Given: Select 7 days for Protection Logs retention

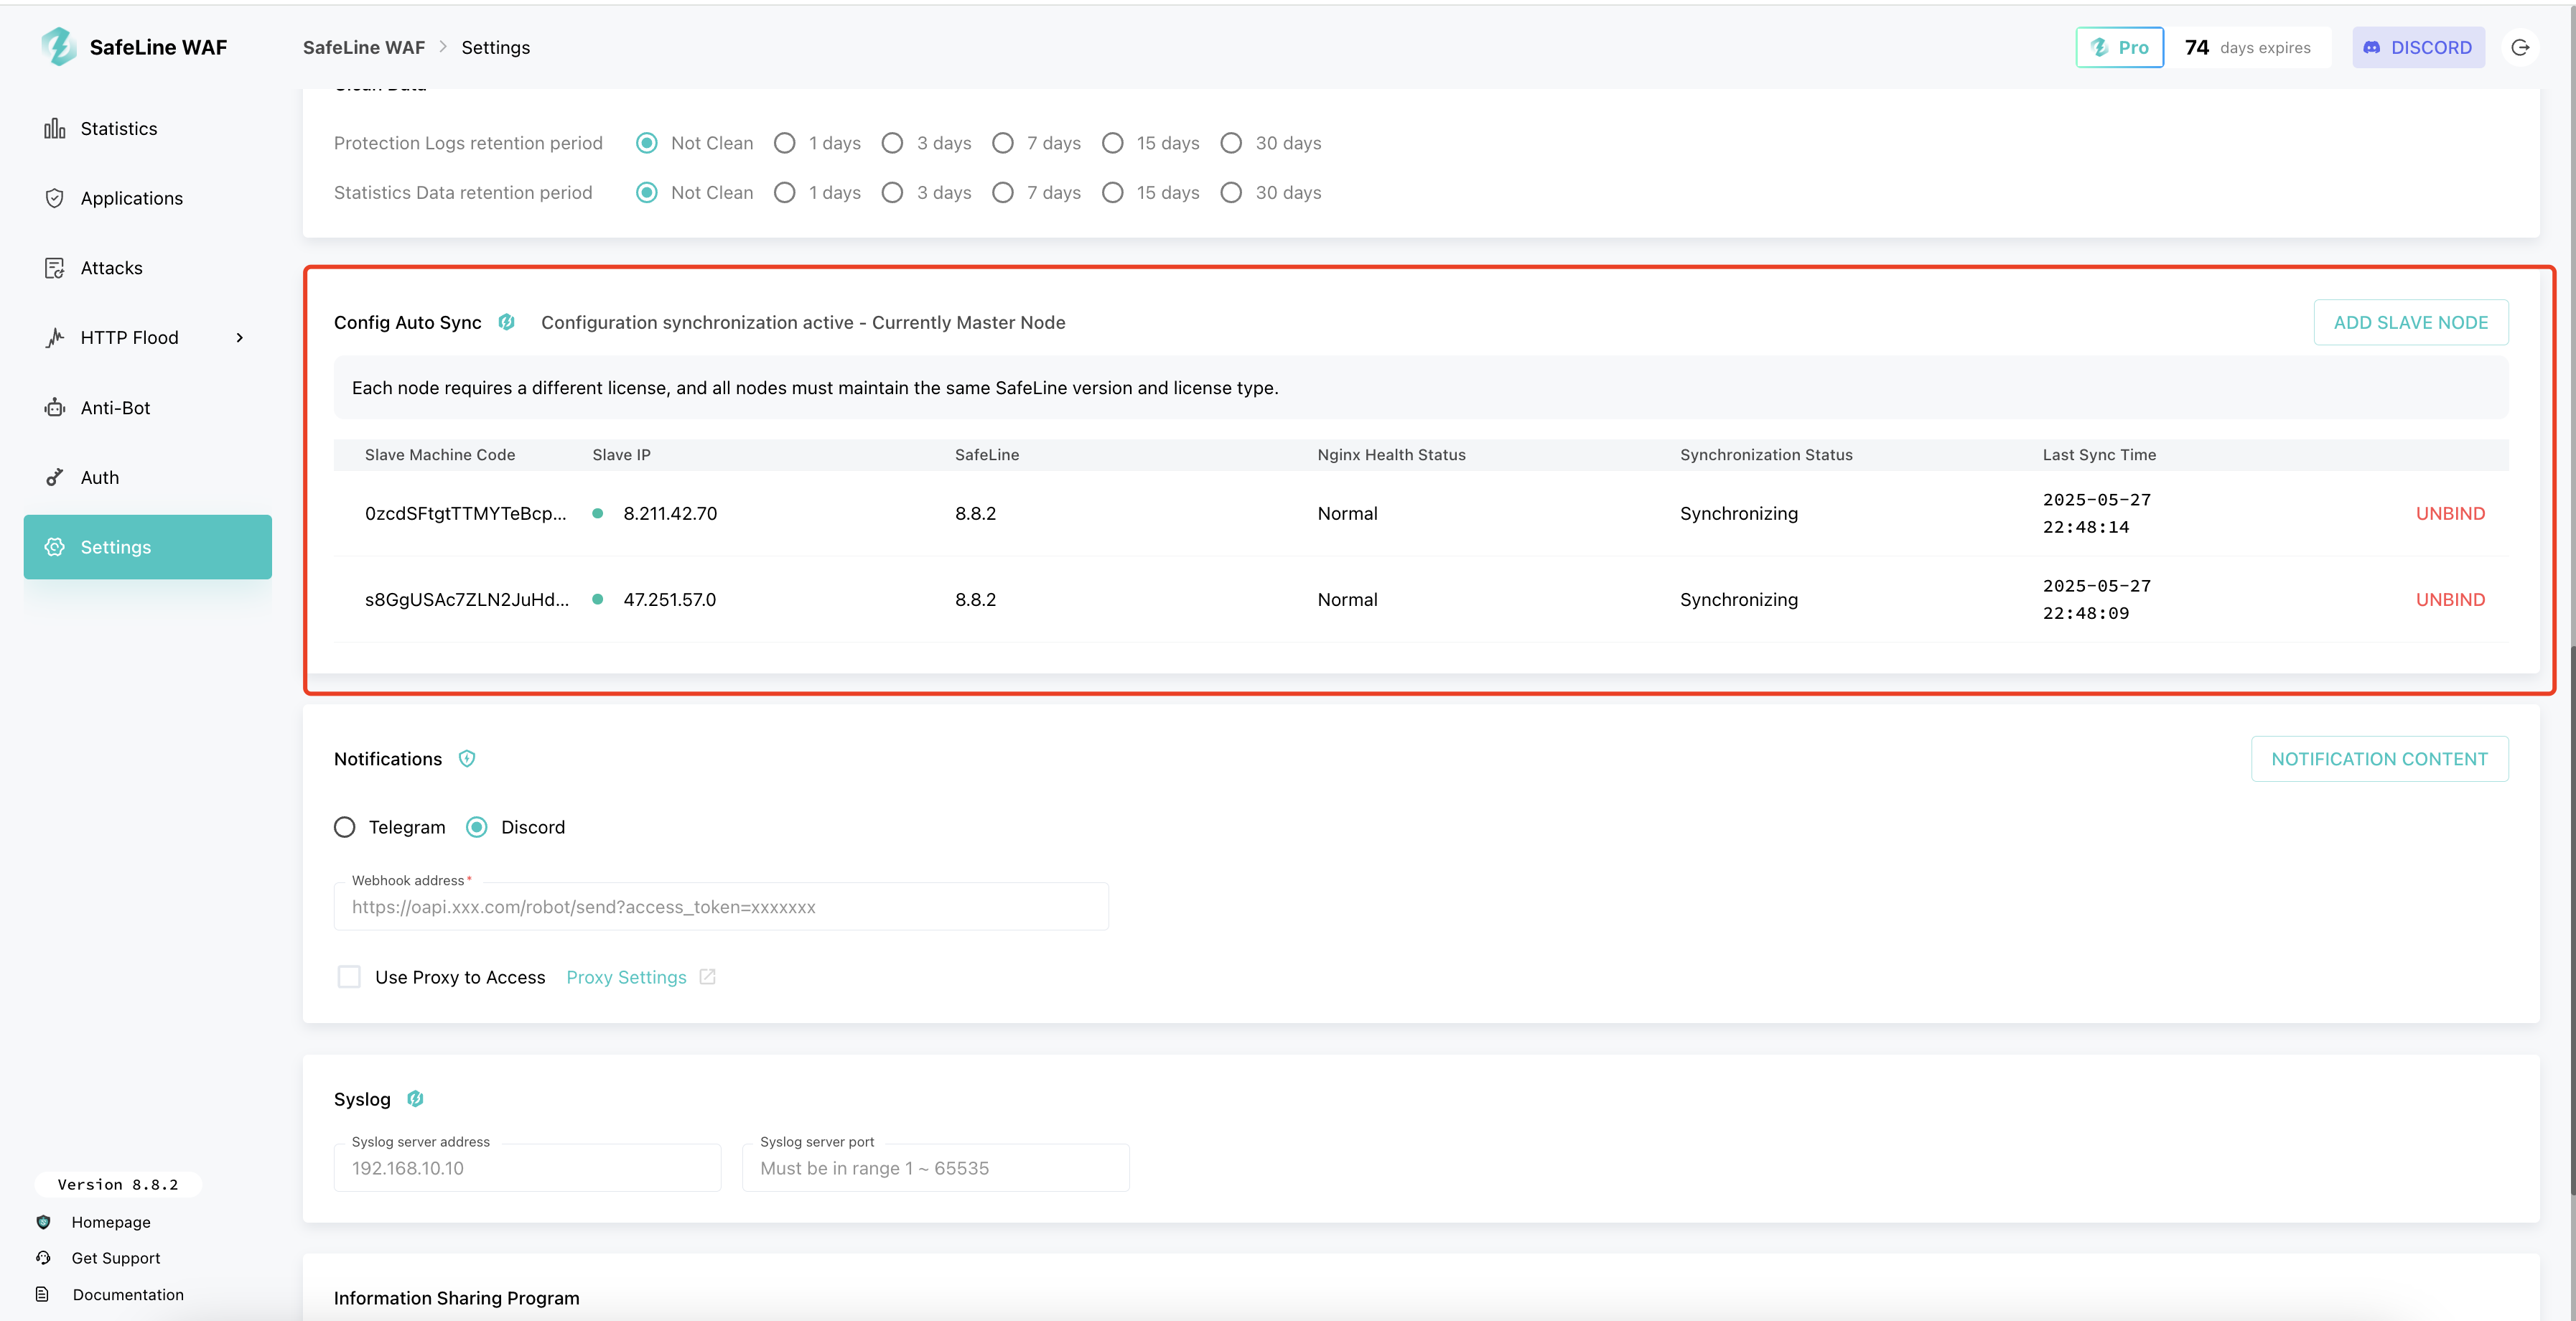Looking at the screenshot, I should [x=1003, y=143].
